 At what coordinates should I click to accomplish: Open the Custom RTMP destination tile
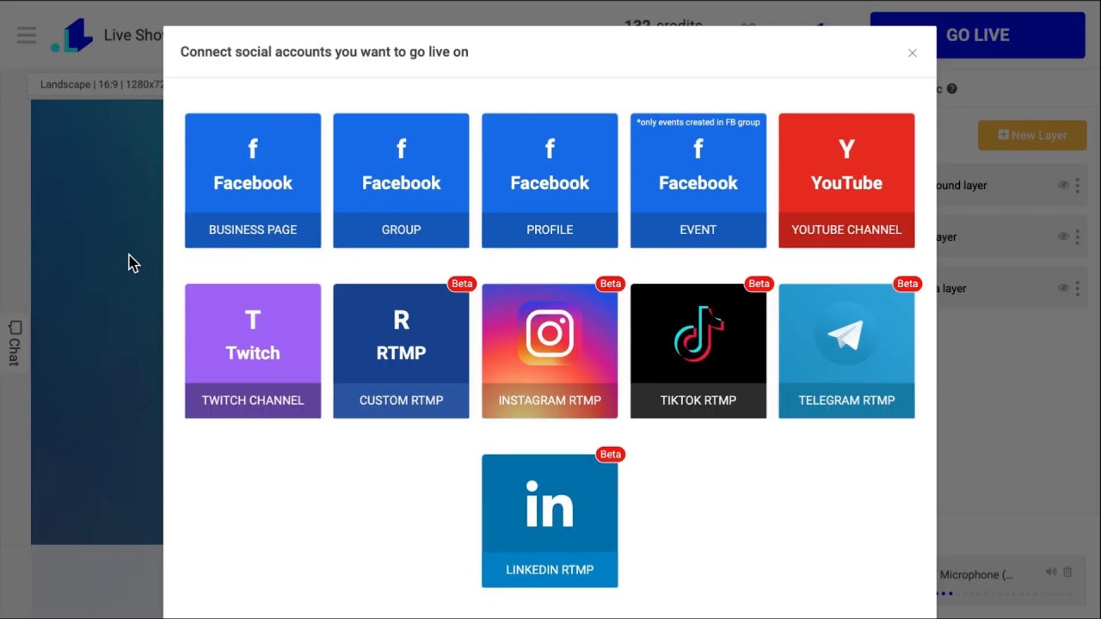pyautogui.click(x=401, y=351)
